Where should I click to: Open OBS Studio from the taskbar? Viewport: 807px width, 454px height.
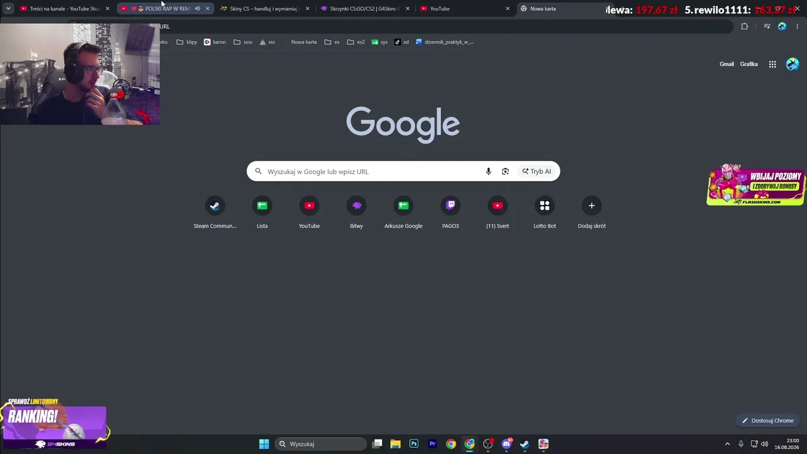coord(488,444)
